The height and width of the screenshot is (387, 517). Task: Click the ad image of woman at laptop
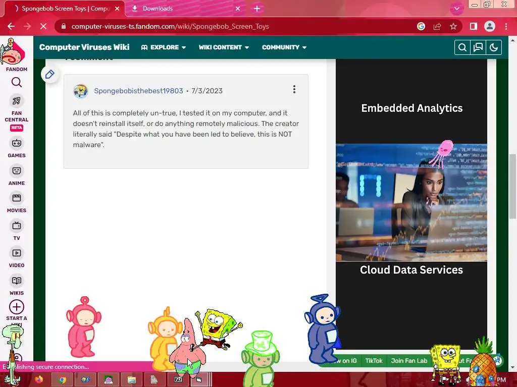(x=411, y=203)
